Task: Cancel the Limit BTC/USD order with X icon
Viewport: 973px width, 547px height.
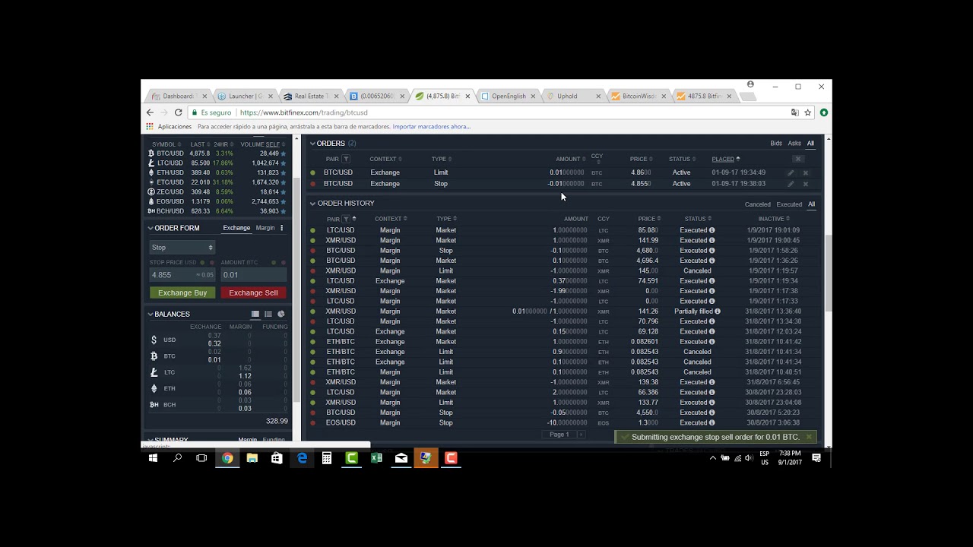Action: (x=806, y=172)
